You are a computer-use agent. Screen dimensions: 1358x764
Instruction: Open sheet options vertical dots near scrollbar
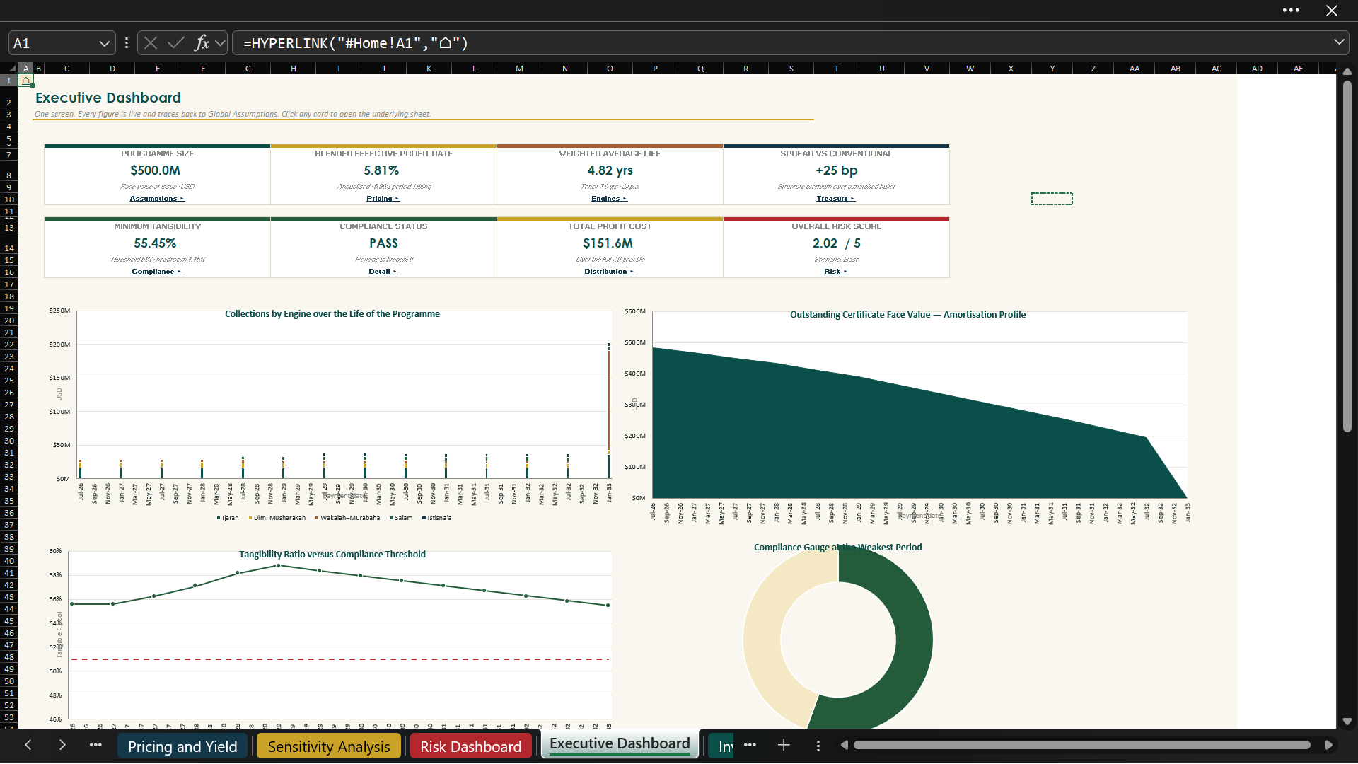pyautogui.click(x=818, y=746)
